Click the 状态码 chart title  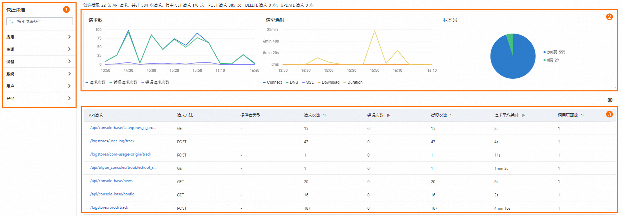[x=450, y=20]
